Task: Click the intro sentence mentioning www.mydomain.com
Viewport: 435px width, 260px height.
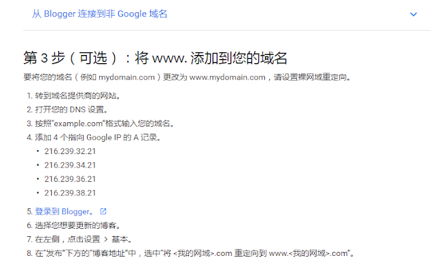Action: point(188,77)
